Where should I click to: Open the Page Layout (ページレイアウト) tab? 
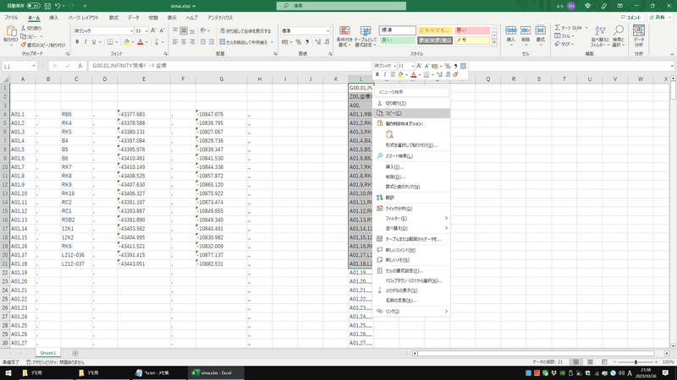pyautogui.click(x=83, y=18)
